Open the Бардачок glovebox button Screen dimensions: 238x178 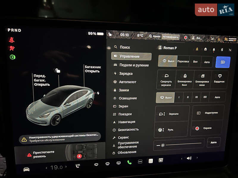(219, 79)
